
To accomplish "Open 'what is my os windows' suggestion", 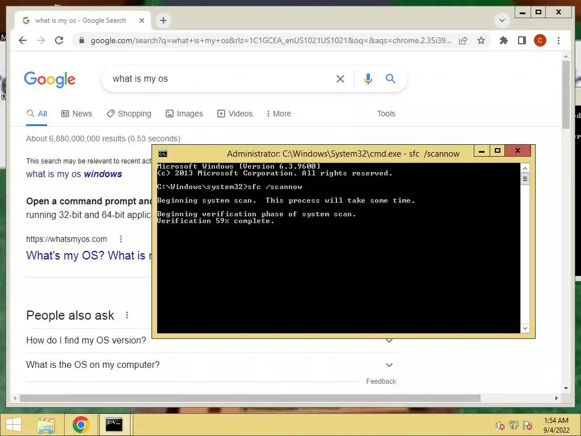I will click(74, 174).
